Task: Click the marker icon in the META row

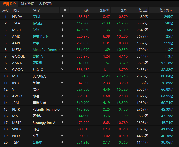Action: 62,49
